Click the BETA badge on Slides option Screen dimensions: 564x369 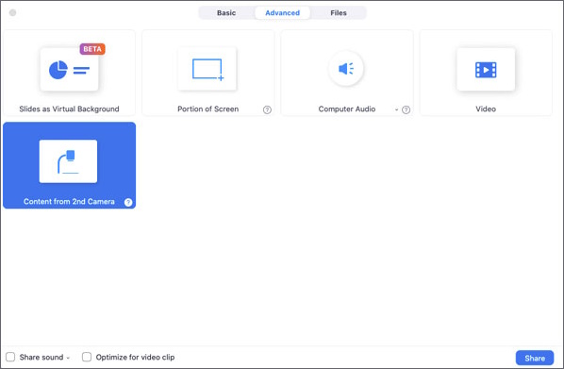92,49
